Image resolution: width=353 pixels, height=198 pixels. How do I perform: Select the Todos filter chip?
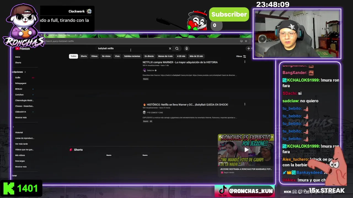coord(73,56)
